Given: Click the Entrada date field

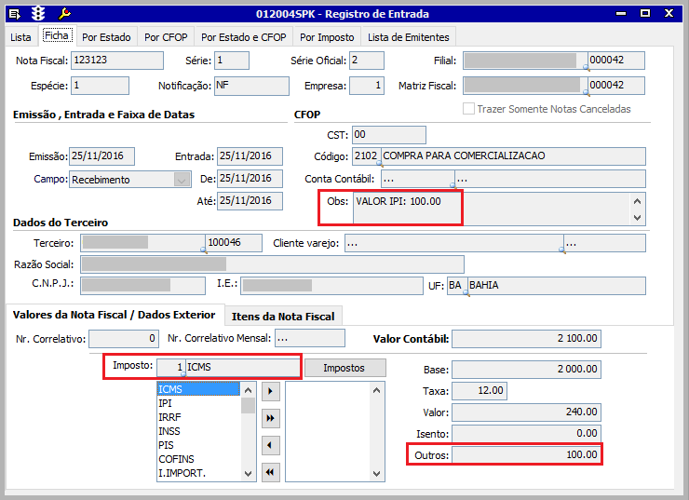Looking at the screenshot, I should click(250, 156).
